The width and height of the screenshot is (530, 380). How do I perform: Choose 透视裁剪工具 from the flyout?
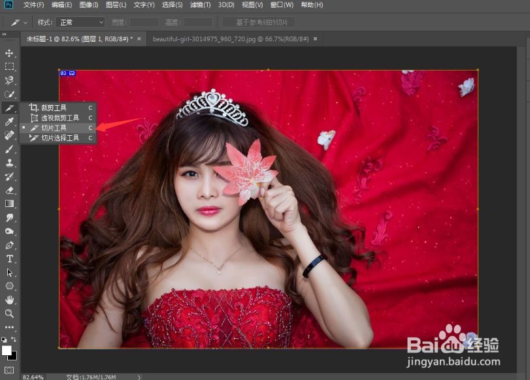[x=58, y=118]
